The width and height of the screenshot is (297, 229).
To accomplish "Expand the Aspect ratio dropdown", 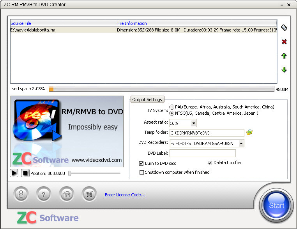I will click(x=194, y=123).
